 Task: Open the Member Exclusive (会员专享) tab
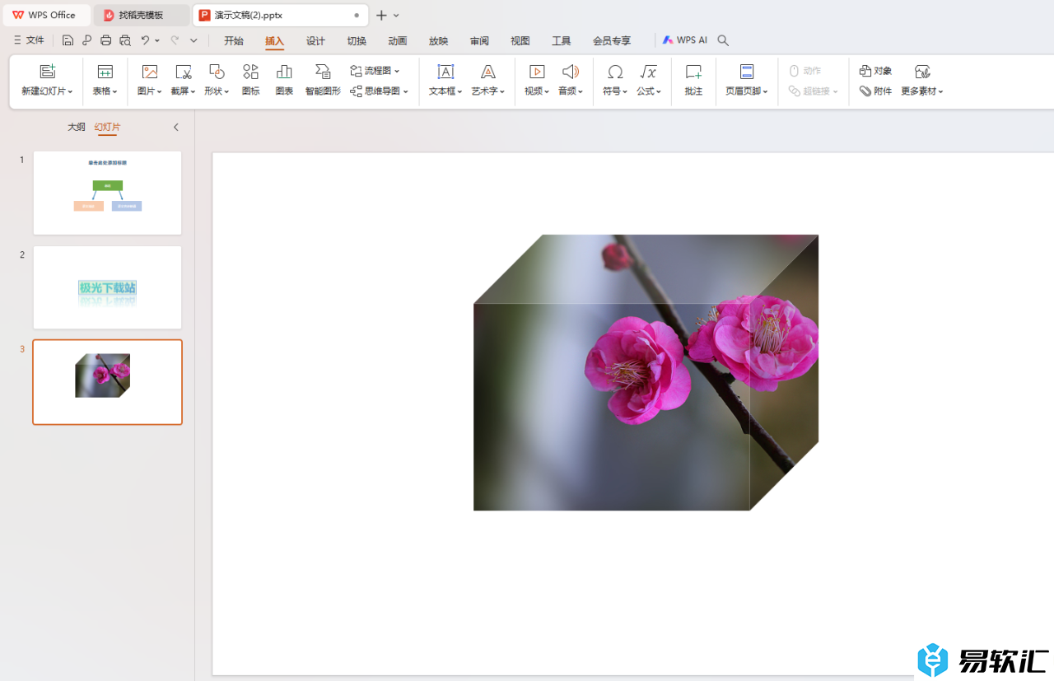(x=612, y=40)
